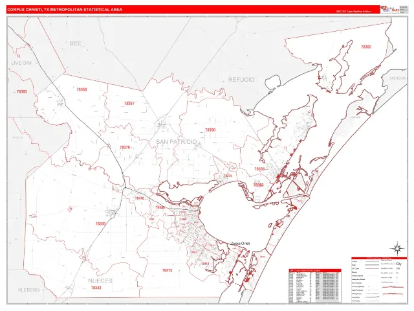This screenshot has height=311, width=414.
Task: Click the 'KLEBERG' county label
Action: click(x=29, y=290)
